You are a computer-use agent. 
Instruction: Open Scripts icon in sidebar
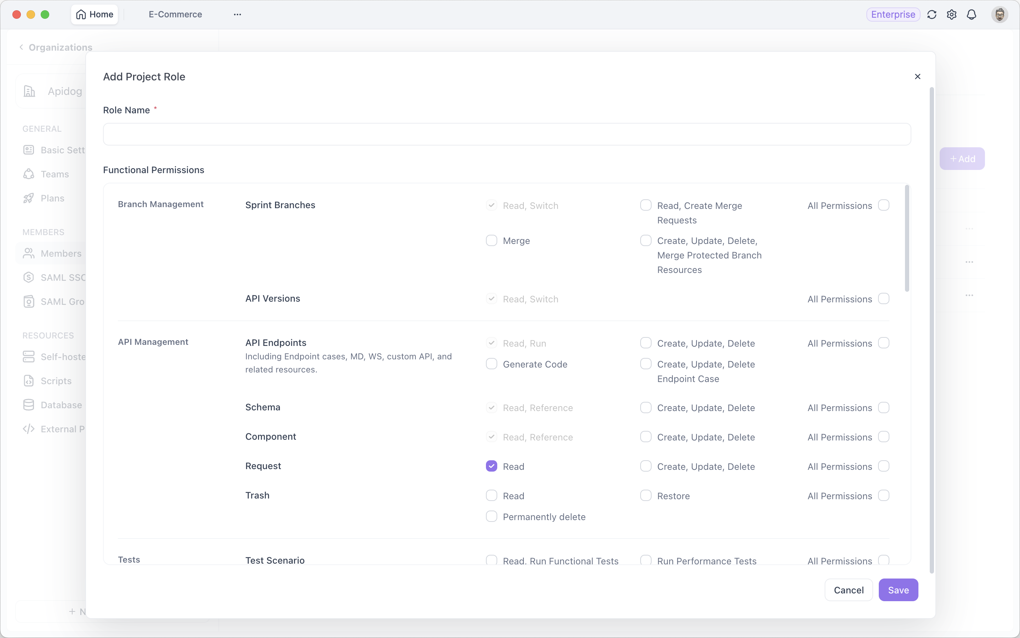29,381
